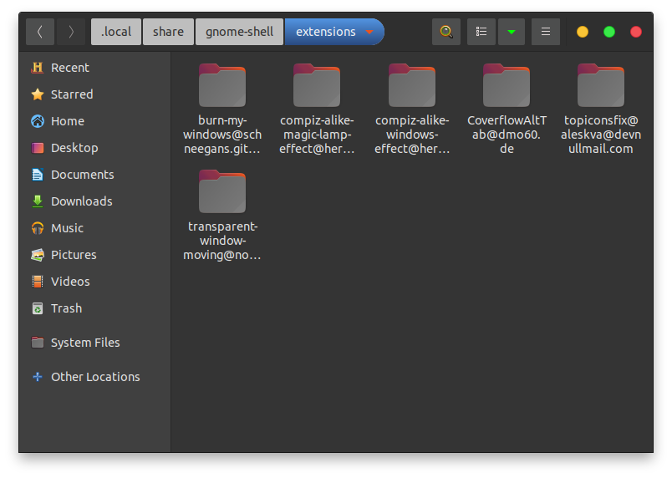Select the CoverflowAltTab@dmo60.de folder icon
This screenshot has width=672, height=478.
coord(507,85)
